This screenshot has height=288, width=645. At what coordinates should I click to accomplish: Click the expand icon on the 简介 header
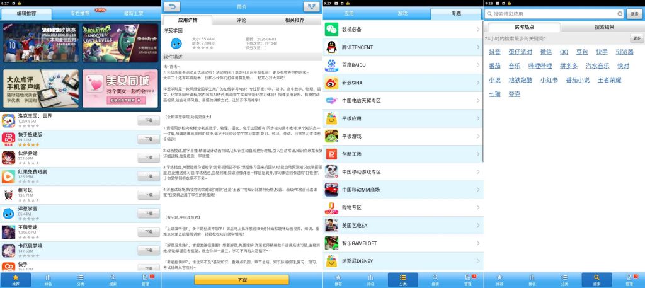[311, 7]
